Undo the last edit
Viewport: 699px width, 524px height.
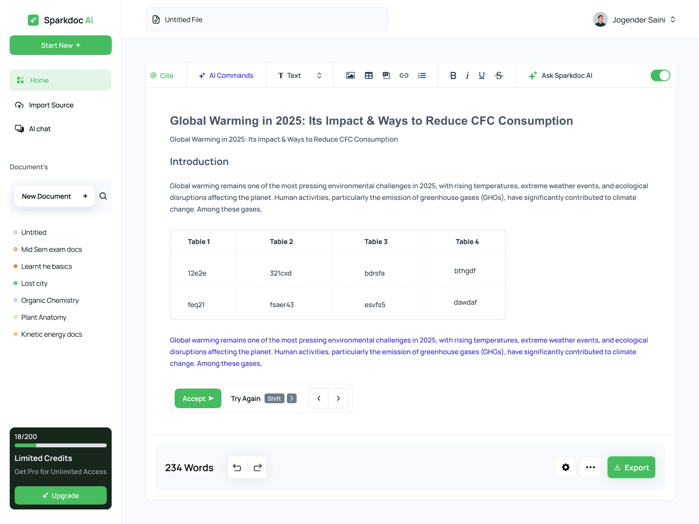[x=237, y=468]
